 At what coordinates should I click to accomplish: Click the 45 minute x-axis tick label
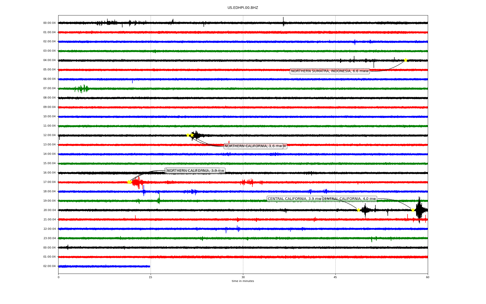pos(335,277)
